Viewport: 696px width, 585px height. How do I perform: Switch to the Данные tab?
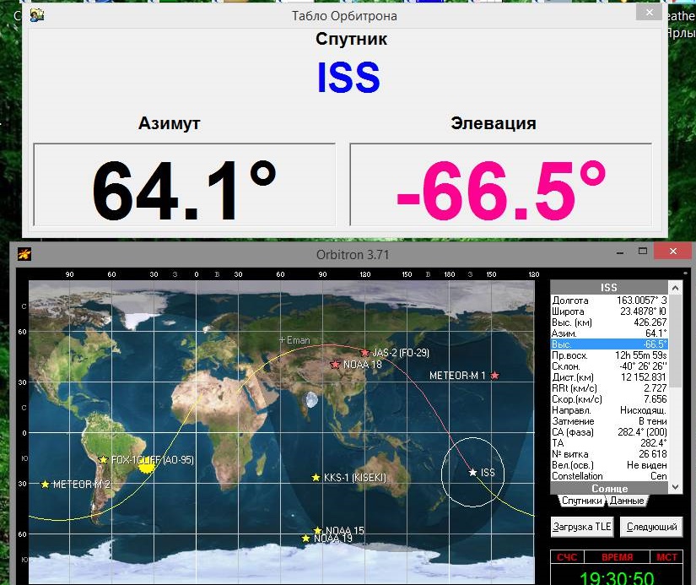tap(626, 501)
